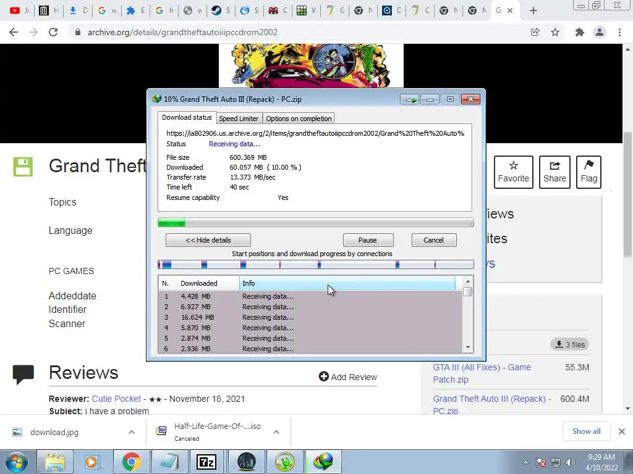Click the download progress bar

point(316,222)
